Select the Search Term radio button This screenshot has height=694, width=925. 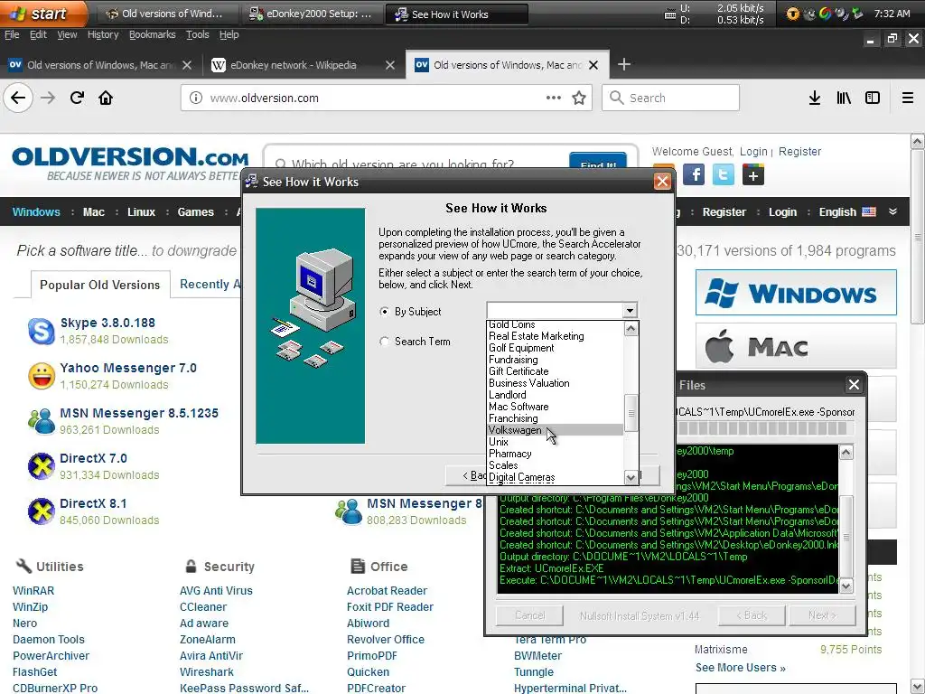coord(385,341)
